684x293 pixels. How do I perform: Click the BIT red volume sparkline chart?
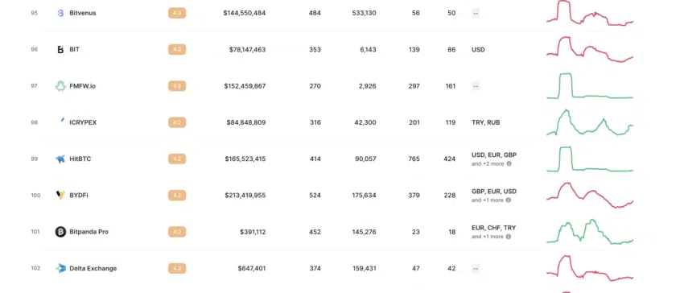point(590,49)
